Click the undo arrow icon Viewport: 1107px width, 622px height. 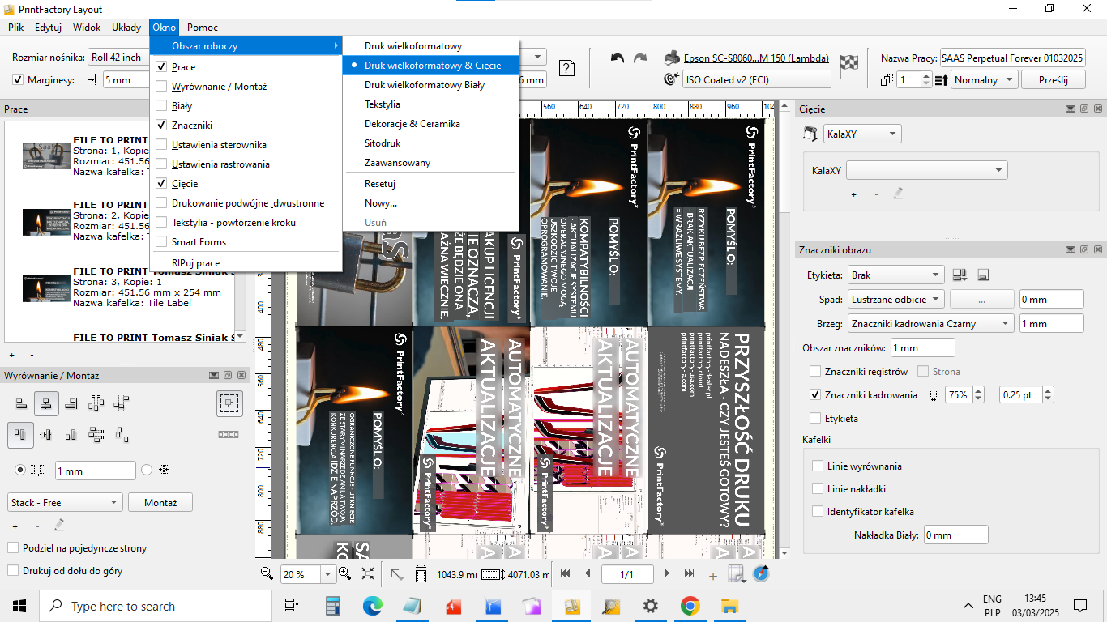pos(618,59)
